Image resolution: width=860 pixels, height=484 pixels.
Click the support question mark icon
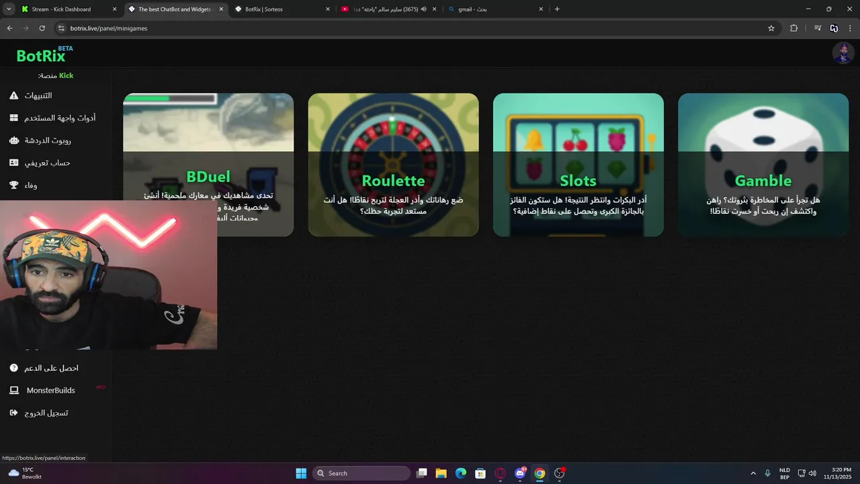click(13, 368)
